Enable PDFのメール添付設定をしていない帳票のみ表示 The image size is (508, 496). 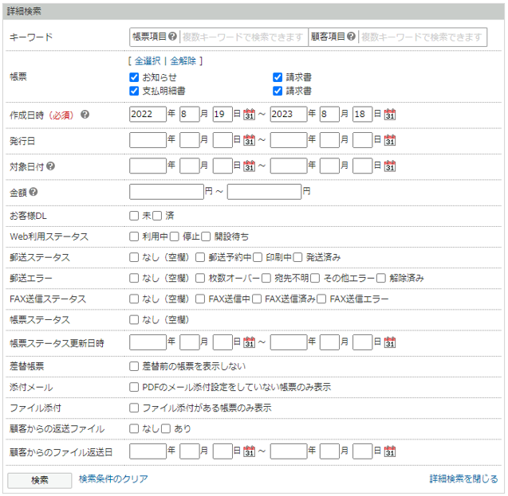[x=134, y=387]
